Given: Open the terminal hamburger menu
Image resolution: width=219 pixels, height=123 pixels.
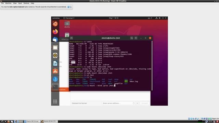Looking at the screenshot, I should [x=136, y=38].
